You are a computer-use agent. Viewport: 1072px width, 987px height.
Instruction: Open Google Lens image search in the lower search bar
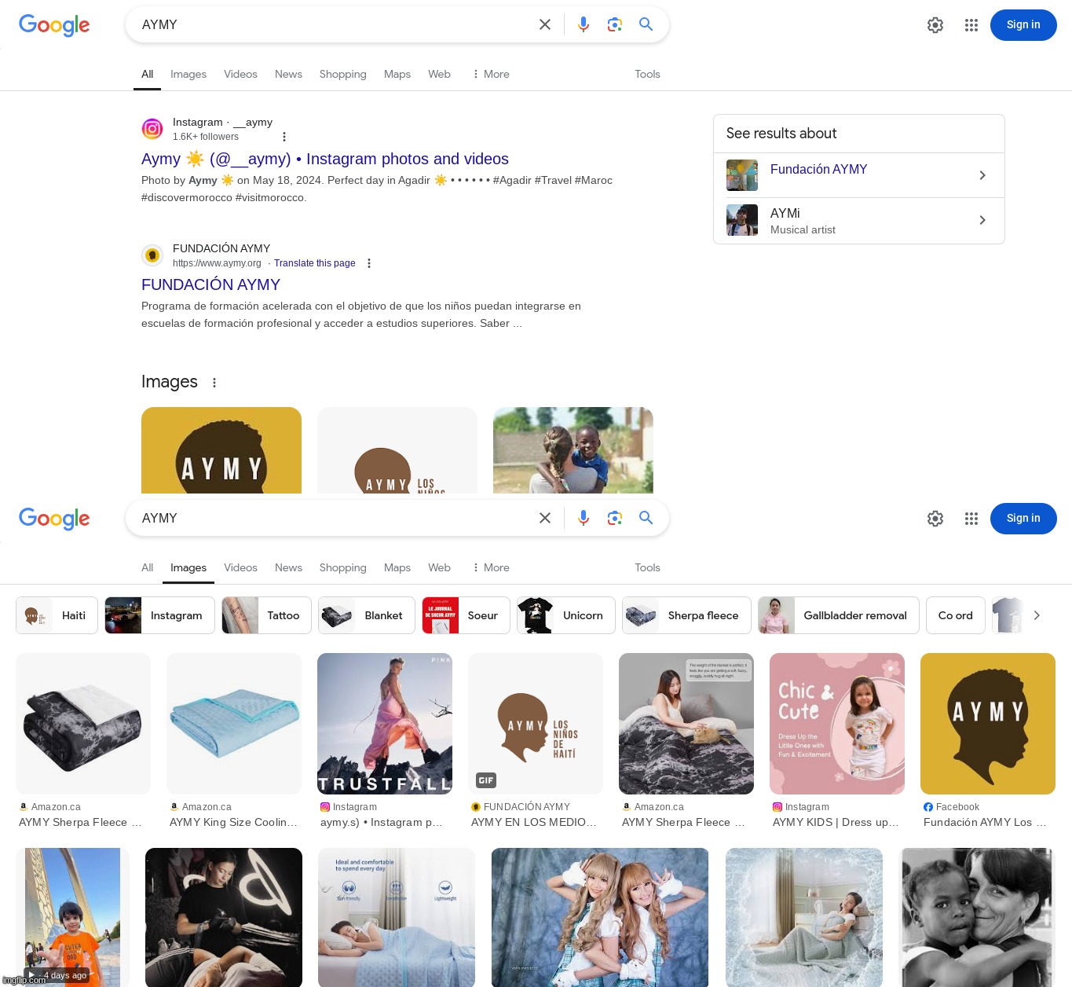click(614, 518)
